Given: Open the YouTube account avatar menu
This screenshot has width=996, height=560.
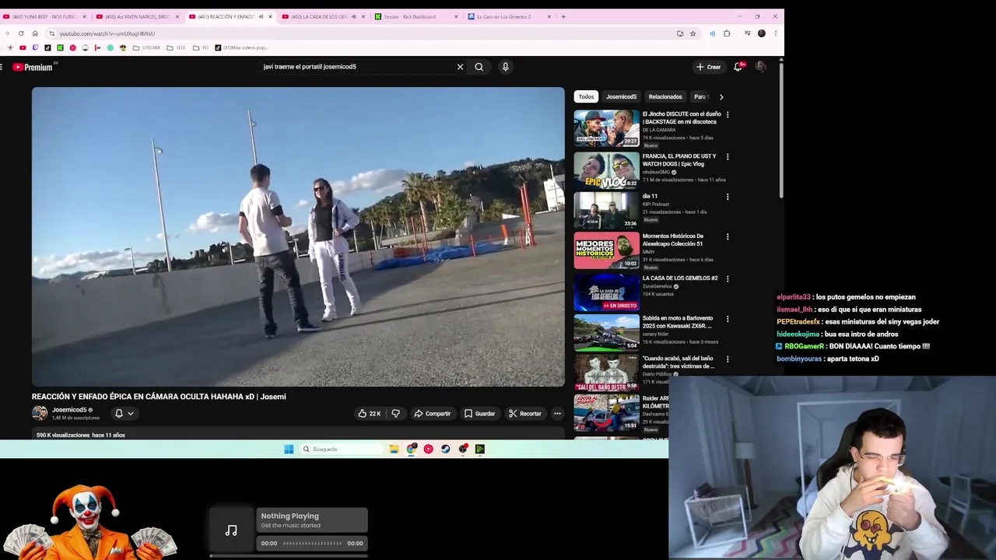Looking at the screenshot, I should pos(761,67).
